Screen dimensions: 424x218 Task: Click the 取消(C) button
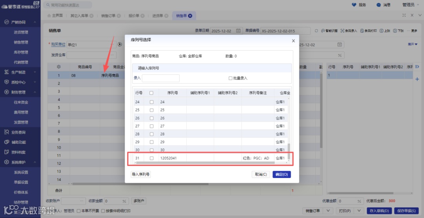[261, 174]
